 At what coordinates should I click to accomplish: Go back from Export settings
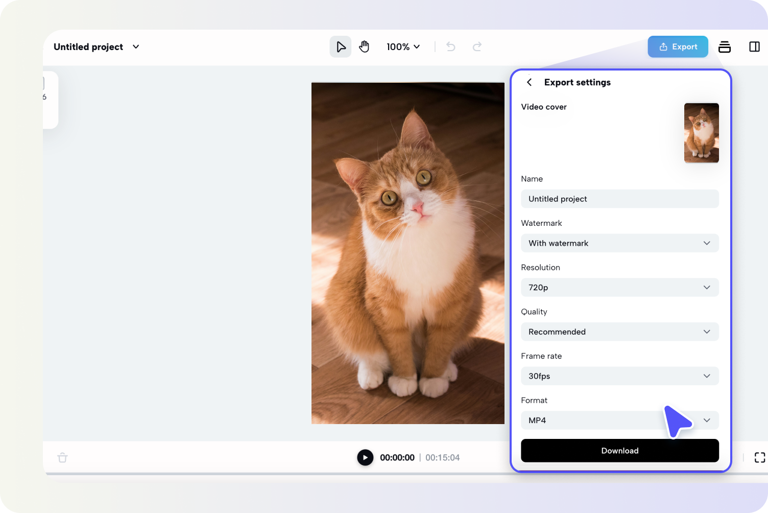pos(530,82)
